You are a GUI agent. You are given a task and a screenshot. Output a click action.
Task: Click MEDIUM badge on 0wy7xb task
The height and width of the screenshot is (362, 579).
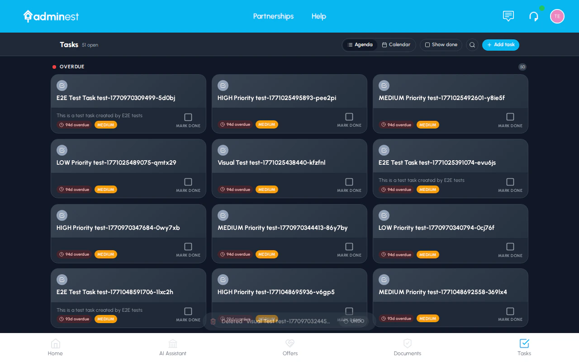pyautogui.click(x=106, y=254)
